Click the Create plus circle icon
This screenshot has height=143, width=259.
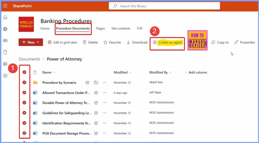5,76
